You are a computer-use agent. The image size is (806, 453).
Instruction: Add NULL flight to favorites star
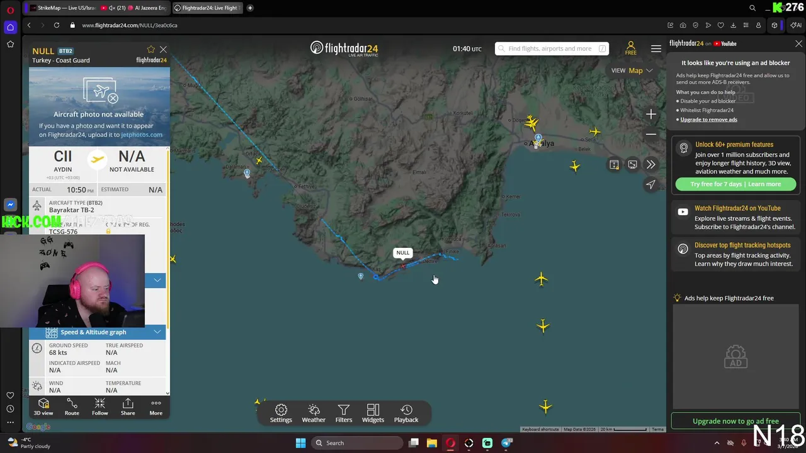click(x=151, y=49)
